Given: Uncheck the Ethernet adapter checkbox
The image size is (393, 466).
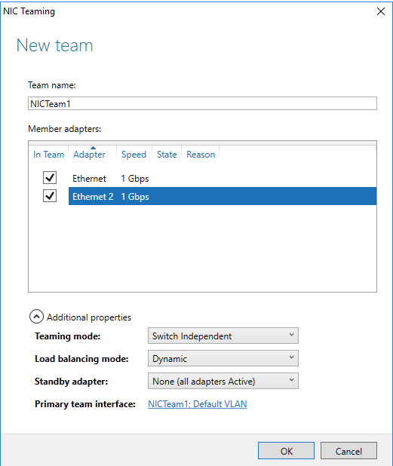Looking at the screenshot, I should [x=50, y=178].
